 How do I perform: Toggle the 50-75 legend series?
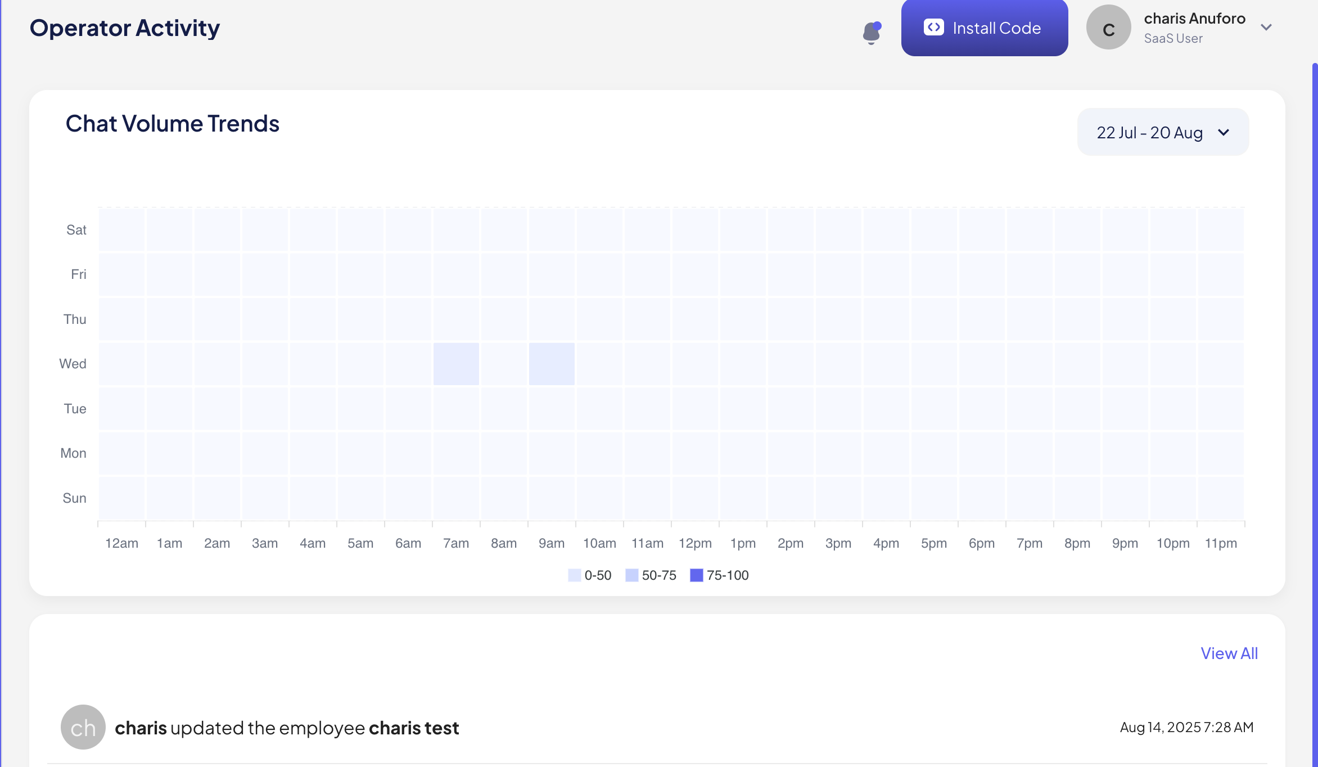[658, 575]
